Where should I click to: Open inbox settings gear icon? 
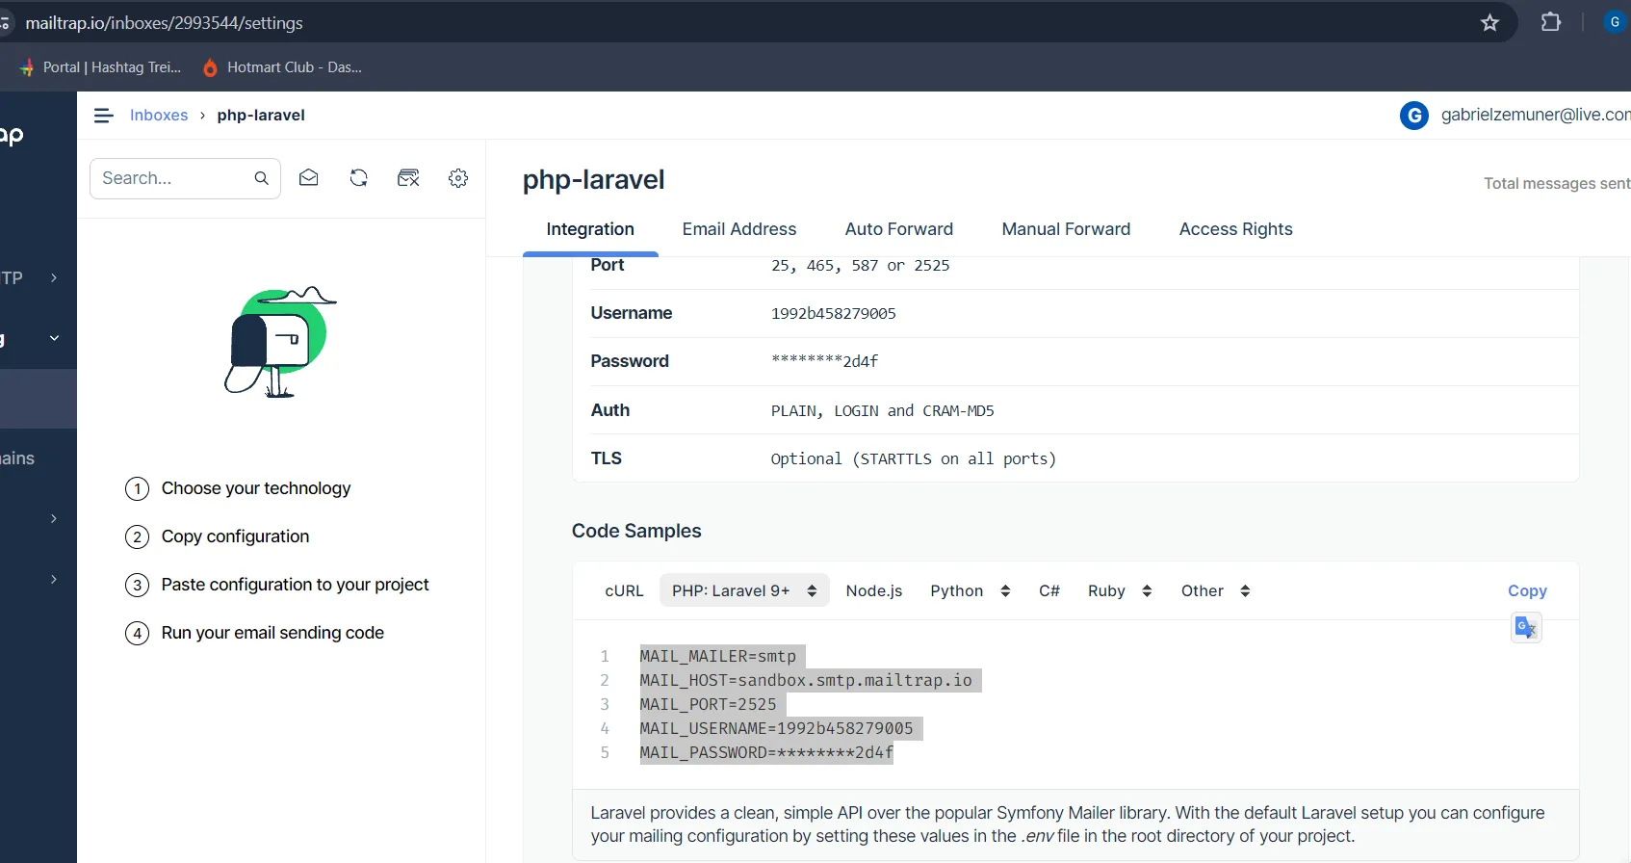458,178
